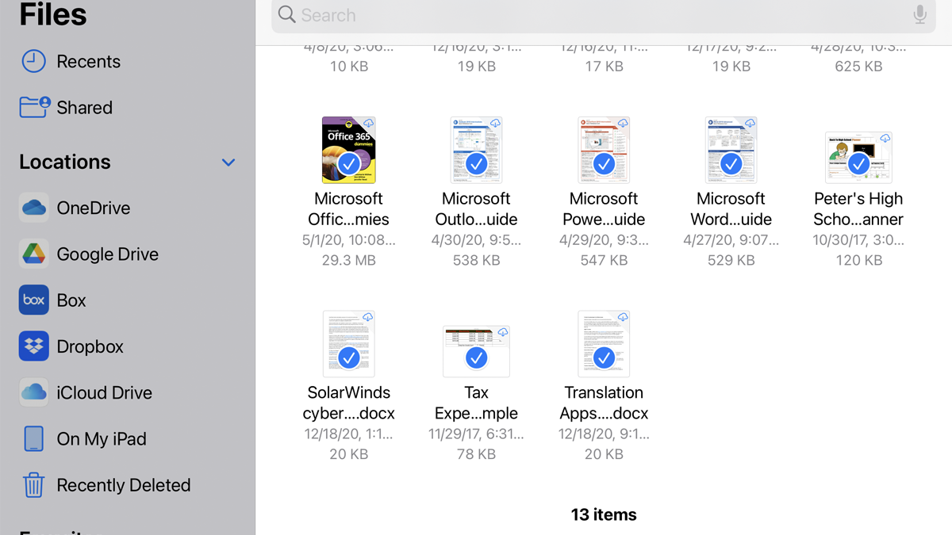Screen dimensions: 952x535
Task: Toggle selection on Peter's High School planner
Action: pos(858,164)
